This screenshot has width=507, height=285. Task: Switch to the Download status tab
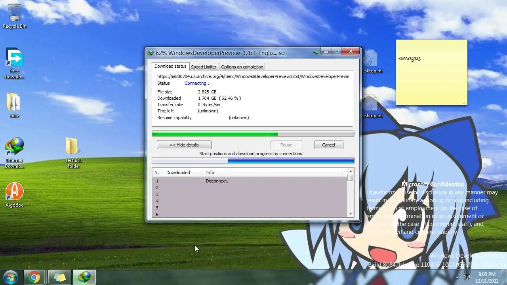point(170,66)
